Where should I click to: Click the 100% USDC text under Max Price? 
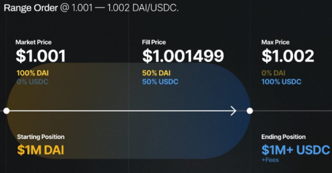[x=281, y=81]
